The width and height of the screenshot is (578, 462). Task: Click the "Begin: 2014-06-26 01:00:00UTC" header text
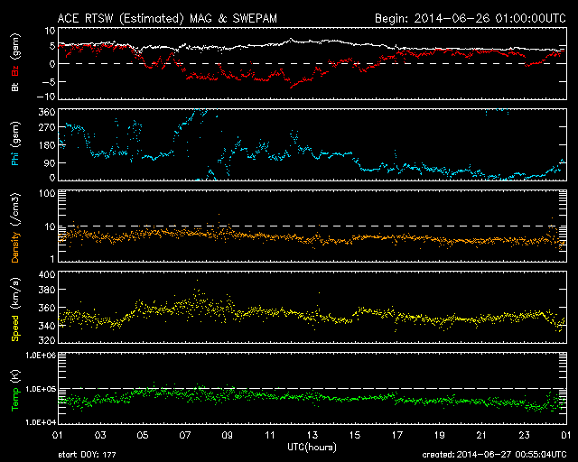tap(470, 18)
